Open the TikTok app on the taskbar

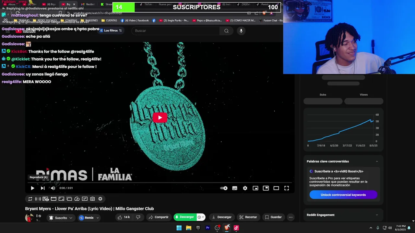[x=236, y=228]
